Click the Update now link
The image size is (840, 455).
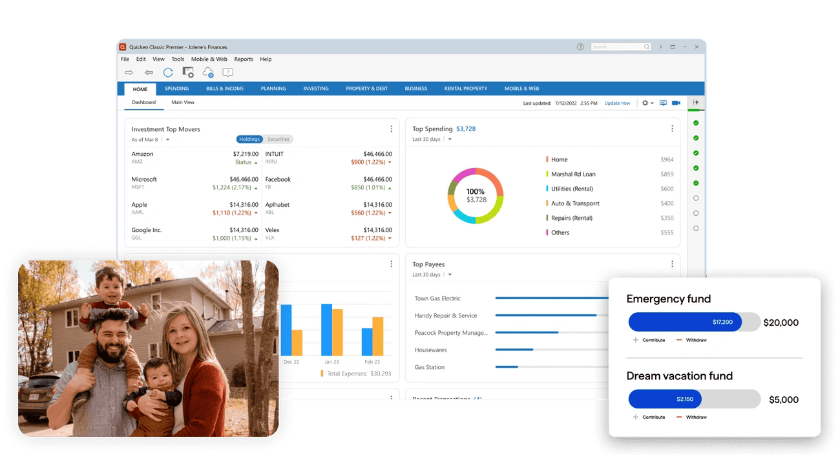point(617,103)
